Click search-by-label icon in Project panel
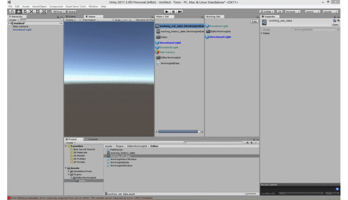The width and height of the screenshot is (348, 200). [252, 142]
